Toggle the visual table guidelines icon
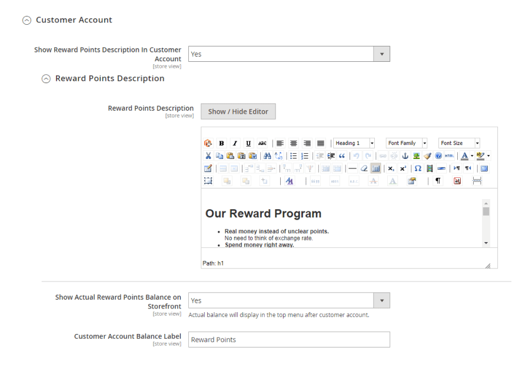Viewport: 522px width, 374px height. tap(375, 168)
